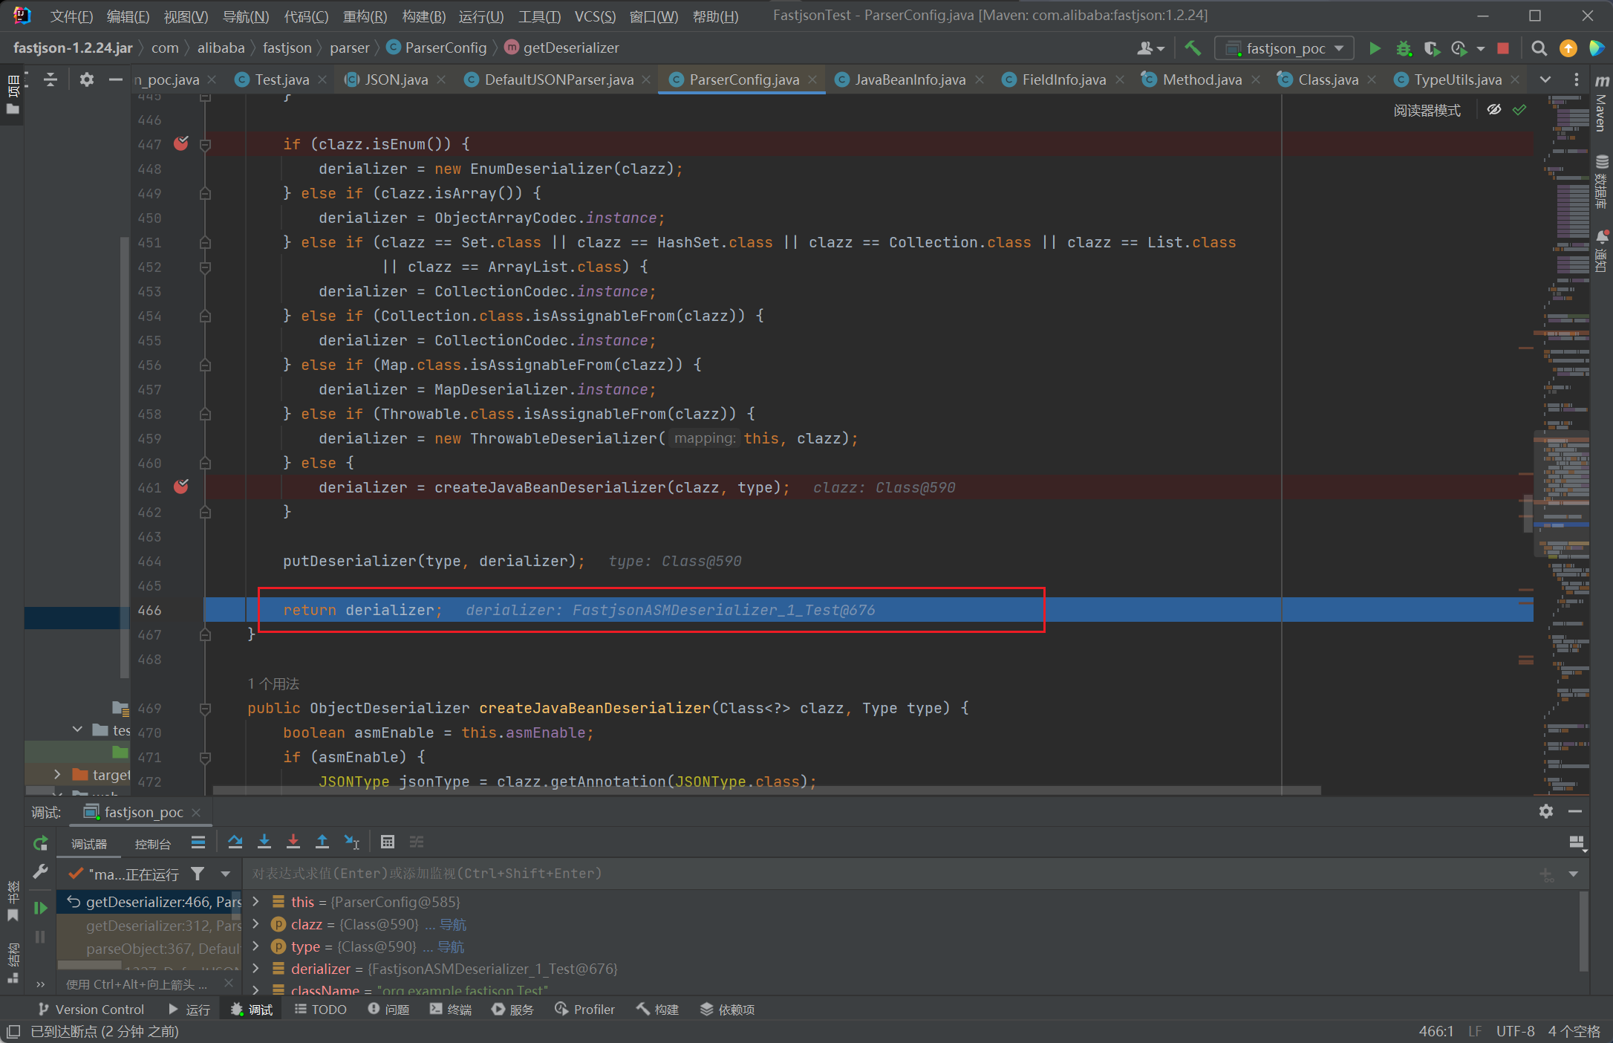
Task: Click the 导航 link next to clazz
Action: coord(453,924)
